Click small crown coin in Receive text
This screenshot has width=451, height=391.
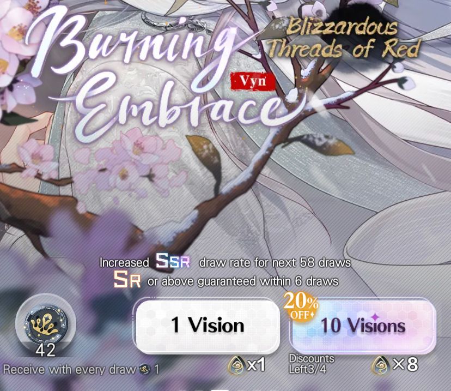tap(145, 369)
